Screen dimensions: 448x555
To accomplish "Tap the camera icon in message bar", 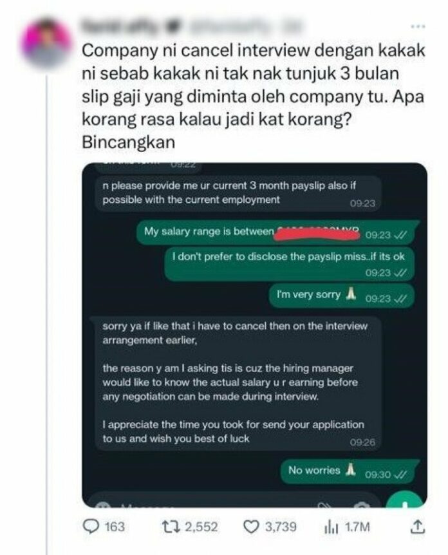I will point(362,505).
